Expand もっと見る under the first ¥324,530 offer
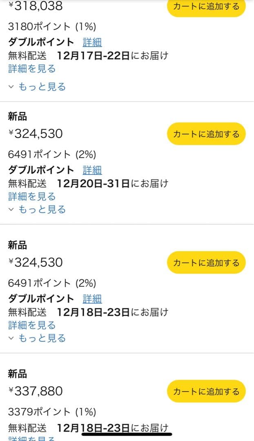This screenshot has height=441, width=254. pos(41,209)
